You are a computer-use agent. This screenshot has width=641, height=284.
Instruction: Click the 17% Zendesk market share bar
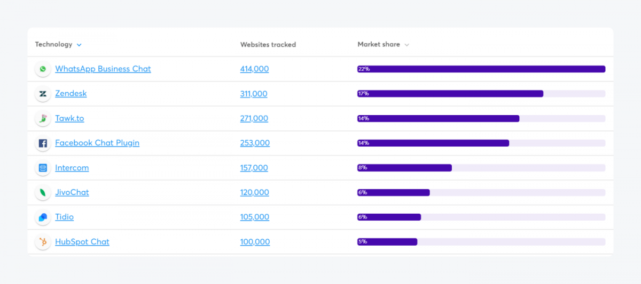[450, 94]
